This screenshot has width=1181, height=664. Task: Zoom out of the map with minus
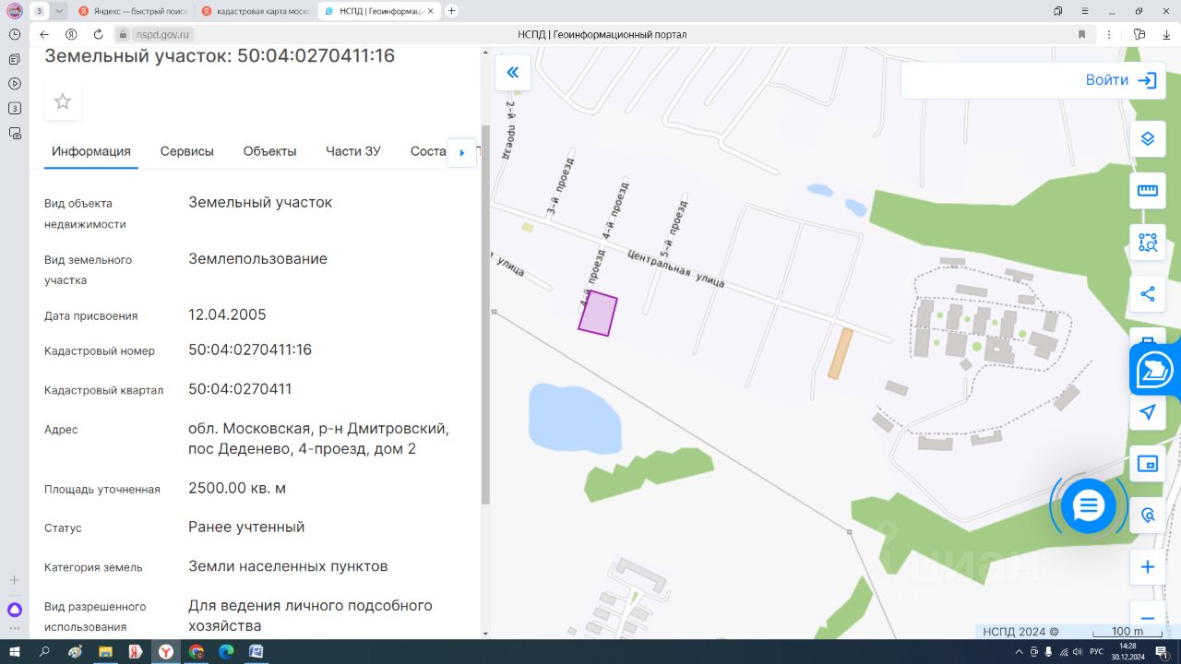[x=1148, y=618]
